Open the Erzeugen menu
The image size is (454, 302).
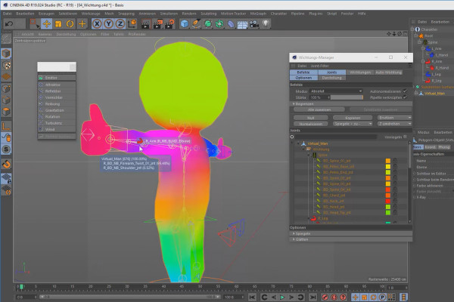(x=46, y=14)
